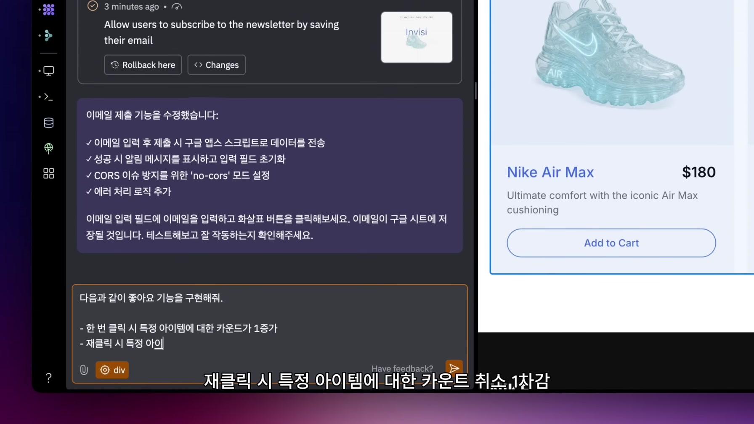Click the '이메일 제출 기능을 수정했습니다' heading
Image resolution: width=754 pixels, height=424 pixels.
(x=152, y=115)
